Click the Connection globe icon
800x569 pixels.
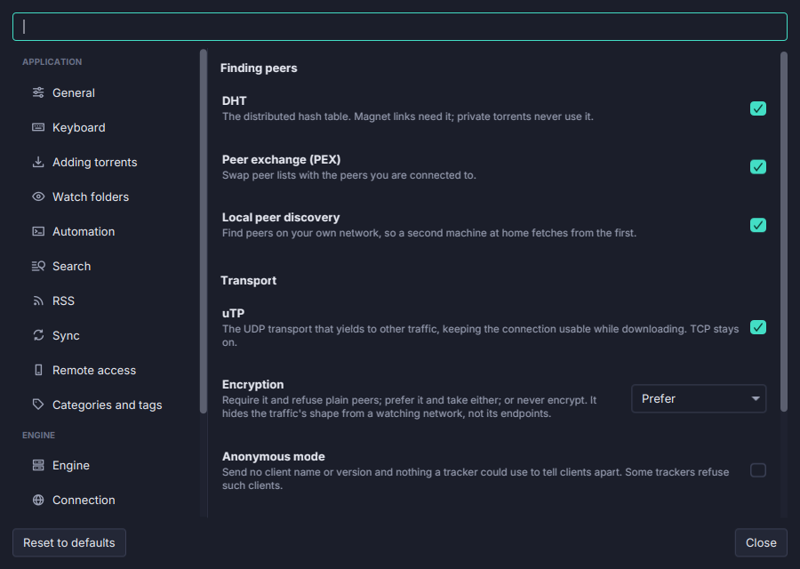(x=38, y=500)
